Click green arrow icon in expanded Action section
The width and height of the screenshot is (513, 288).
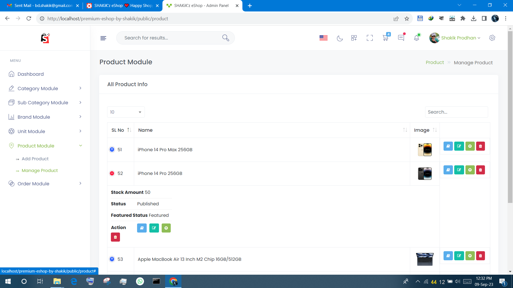(x=166, y=228)
